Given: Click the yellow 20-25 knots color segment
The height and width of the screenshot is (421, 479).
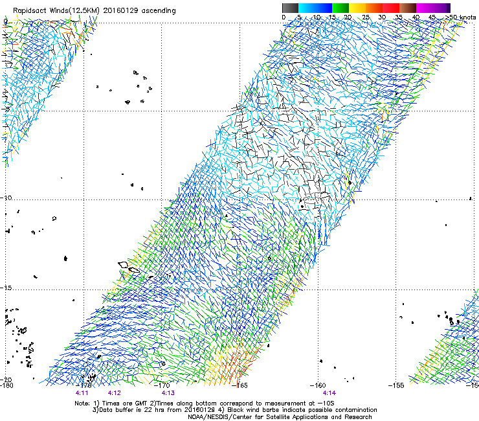Looking at the screenshot, I should click(x=357, y=8).
